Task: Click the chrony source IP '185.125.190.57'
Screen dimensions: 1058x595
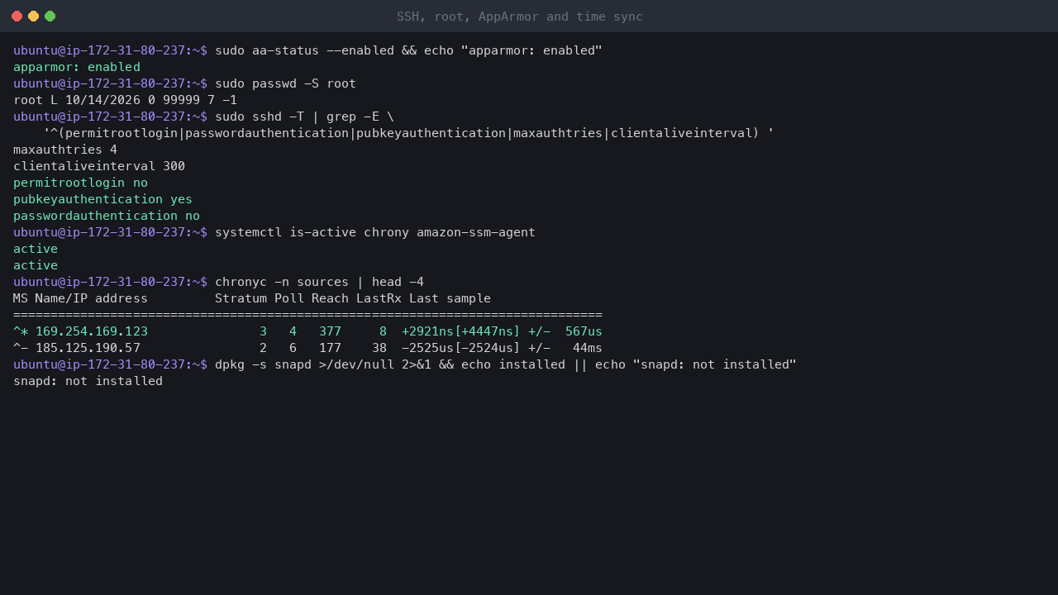Action: point(88,348)
